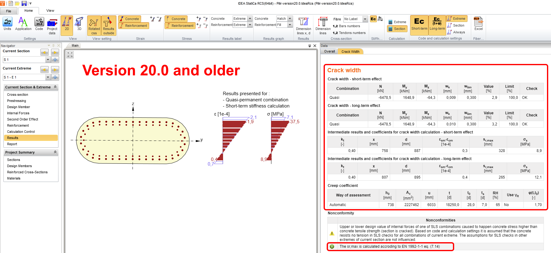551x253 pixels.
Task: Open the View ribbon tab
Action: [x=50, y=11]
